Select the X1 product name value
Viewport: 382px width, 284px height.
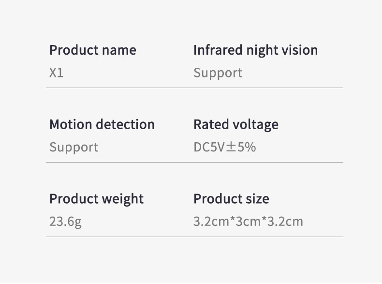[57, 73]
